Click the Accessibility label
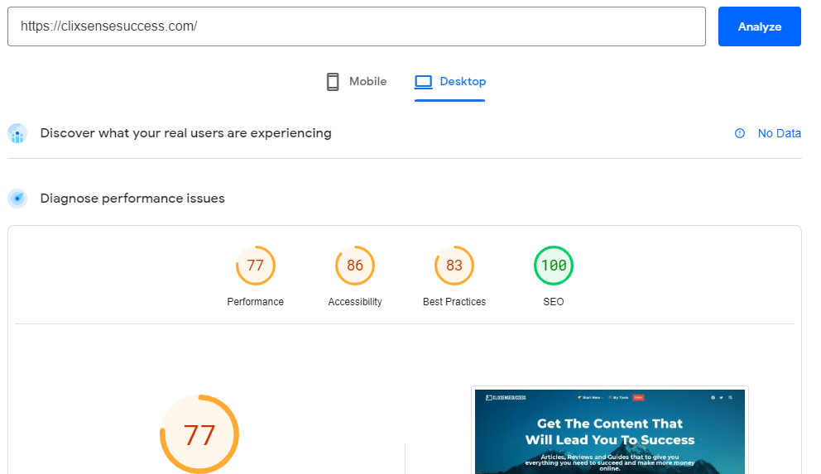 (x=355, y=302)
